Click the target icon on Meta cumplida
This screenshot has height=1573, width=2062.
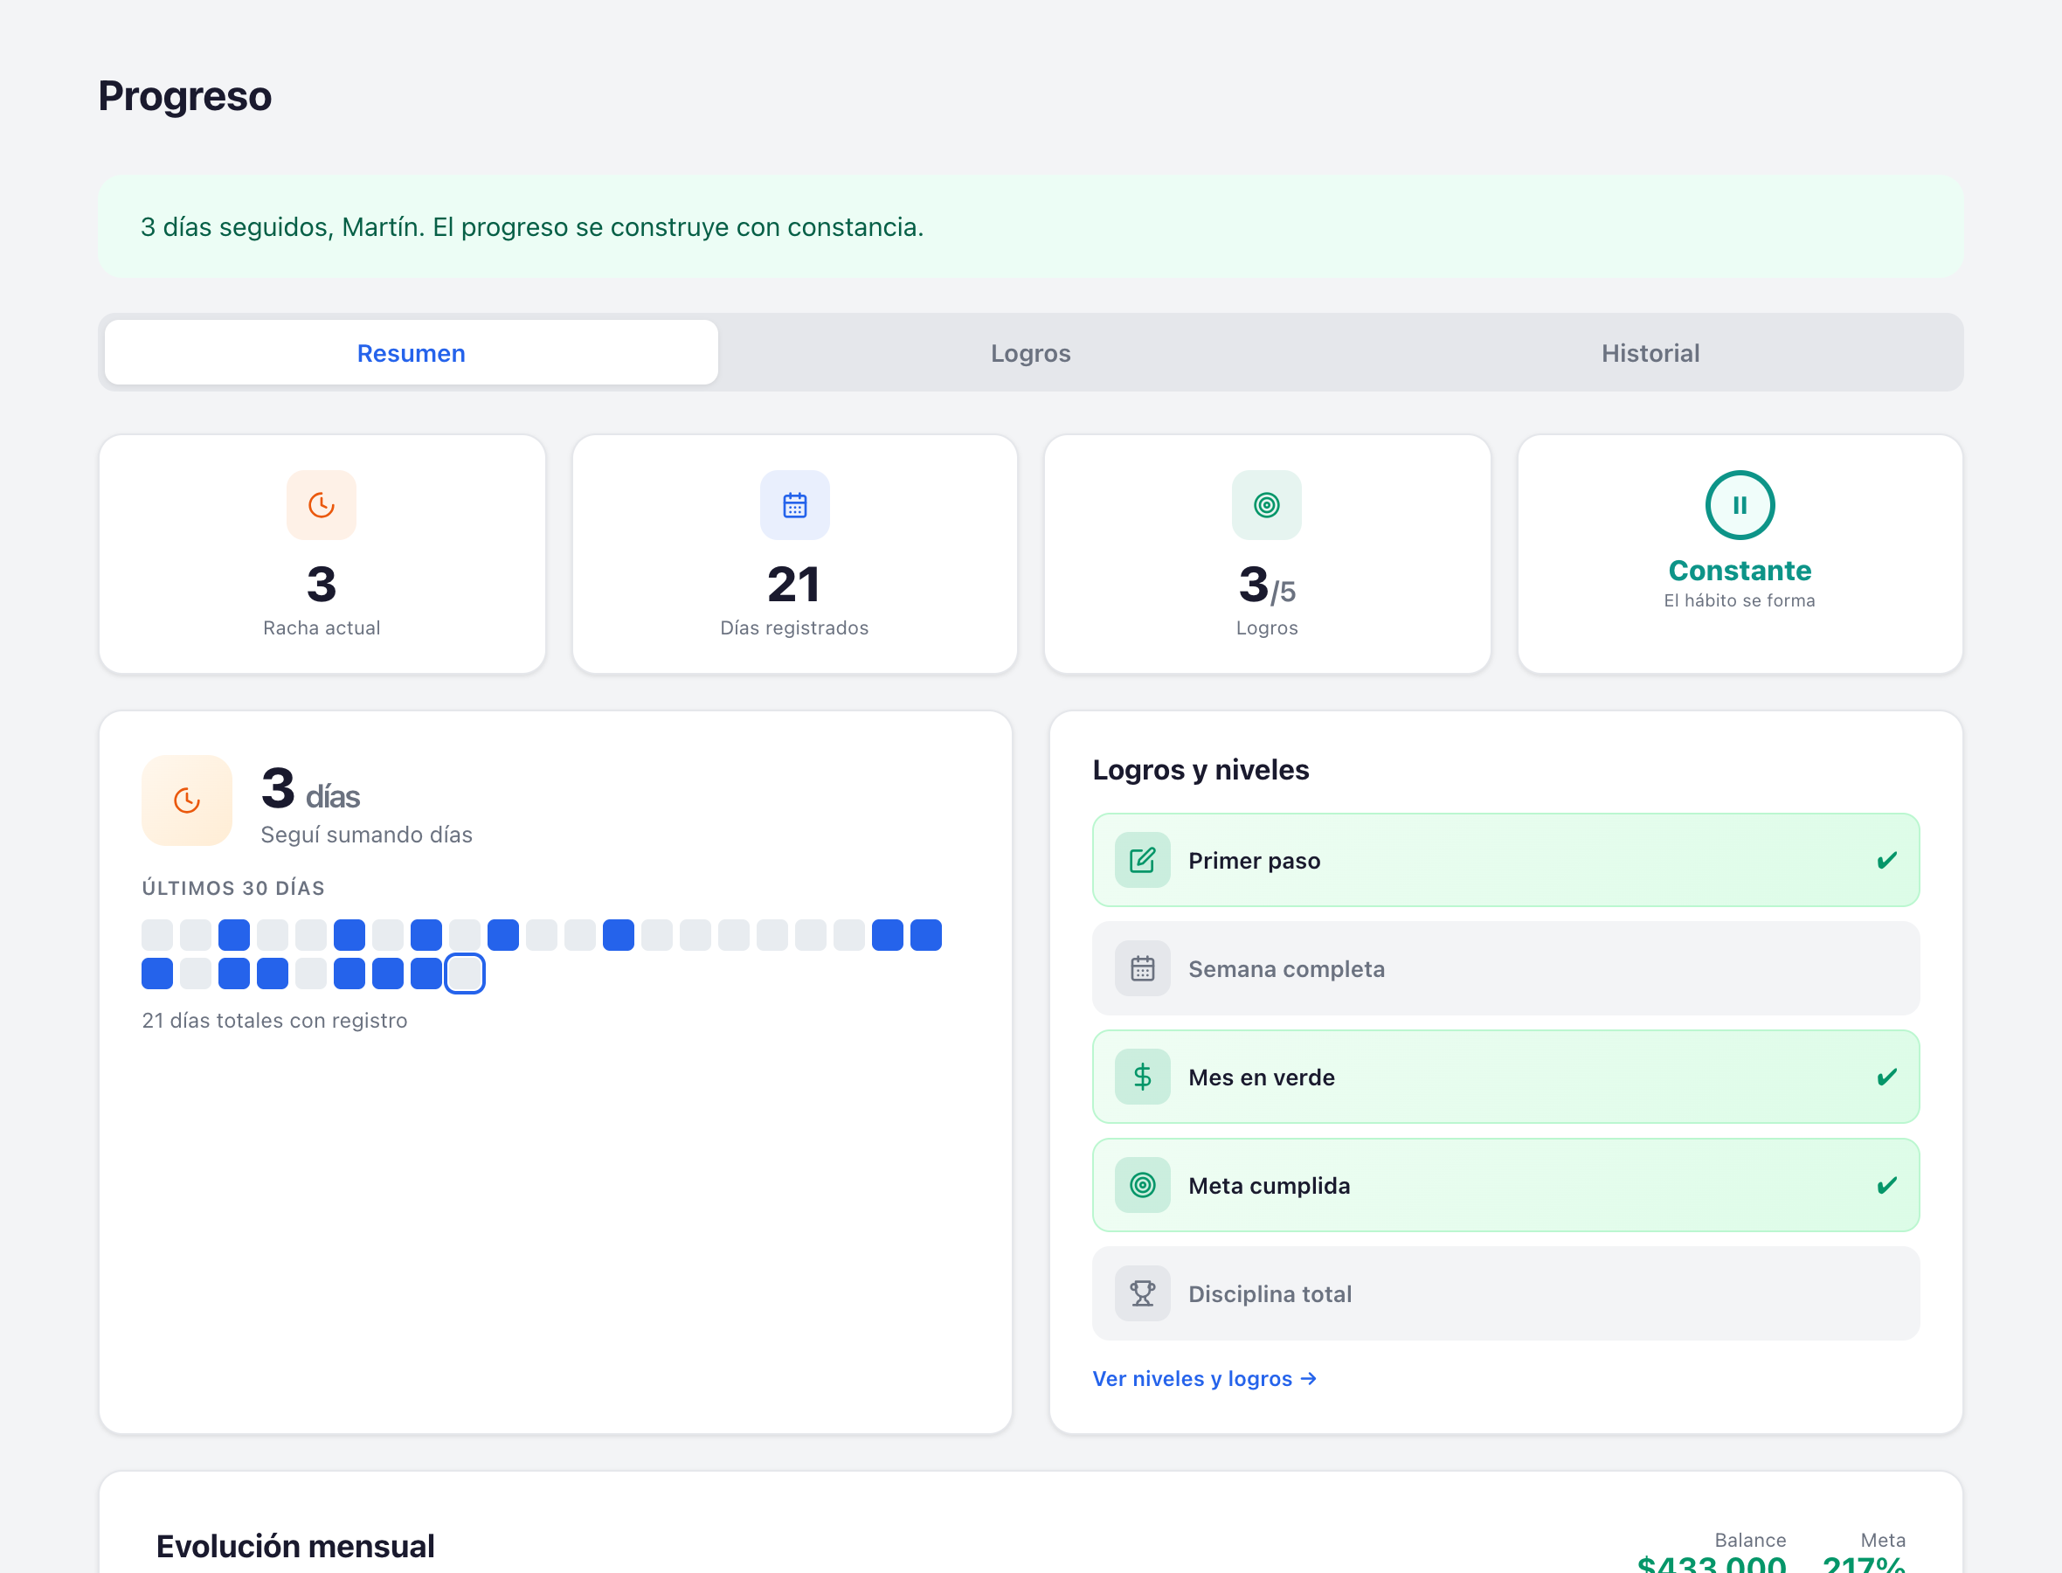point(1141,1184)
